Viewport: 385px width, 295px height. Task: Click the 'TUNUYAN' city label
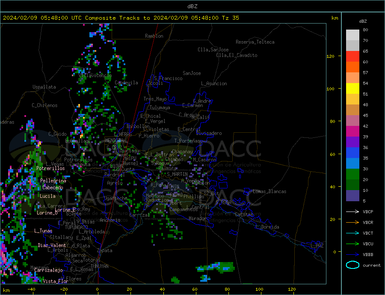(99, 266)
